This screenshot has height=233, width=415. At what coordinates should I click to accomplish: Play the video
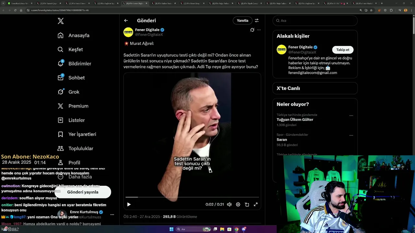coord(129,204)
